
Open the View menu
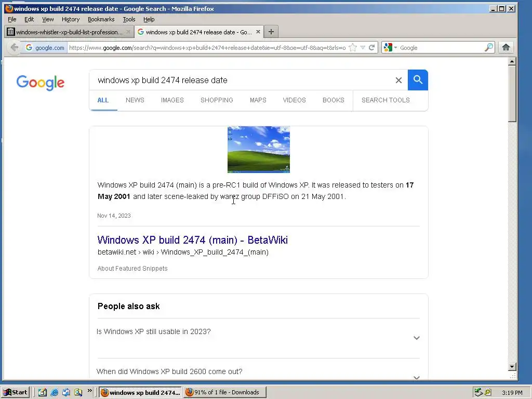(48, 19)
